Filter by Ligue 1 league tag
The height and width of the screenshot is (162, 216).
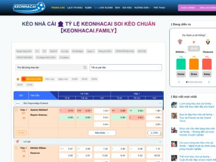tap(90, 51)
